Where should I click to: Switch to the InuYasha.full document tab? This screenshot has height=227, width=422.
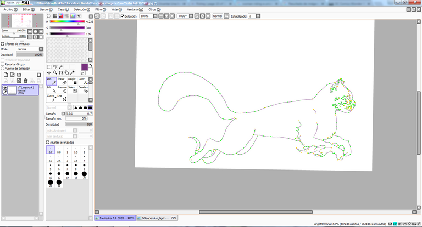click(115, 218)
